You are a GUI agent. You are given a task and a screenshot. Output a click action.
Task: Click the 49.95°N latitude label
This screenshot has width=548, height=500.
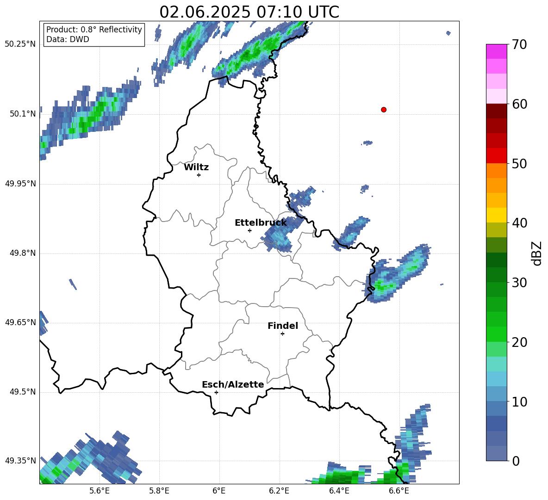coord(20,183)
